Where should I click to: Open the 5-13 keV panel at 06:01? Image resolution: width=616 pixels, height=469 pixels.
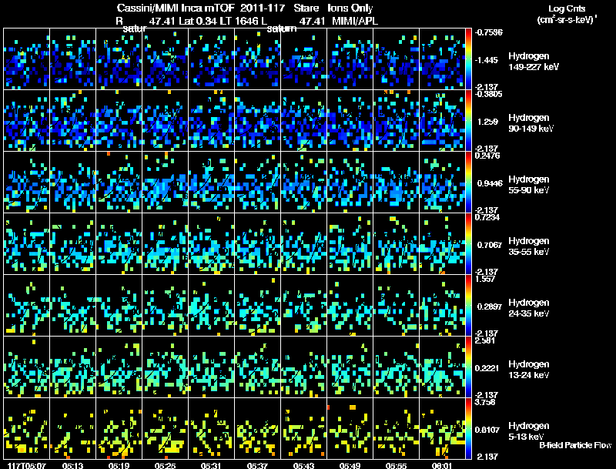(442, 428)
